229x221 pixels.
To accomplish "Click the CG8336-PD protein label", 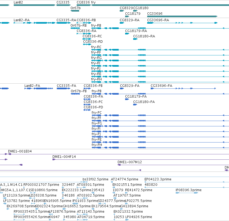I will pos(93,107).
